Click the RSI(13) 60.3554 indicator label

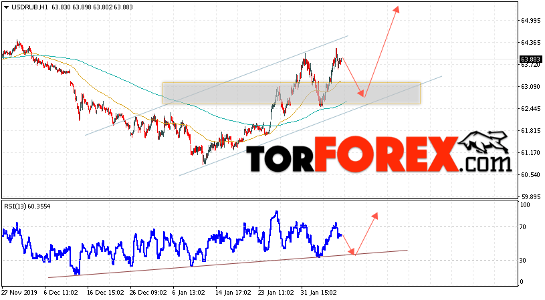(x=27, y=206)
